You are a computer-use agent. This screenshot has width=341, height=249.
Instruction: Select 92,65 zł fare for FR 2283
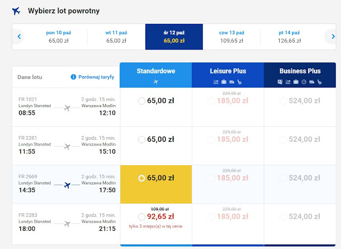[x=142, y=217]
